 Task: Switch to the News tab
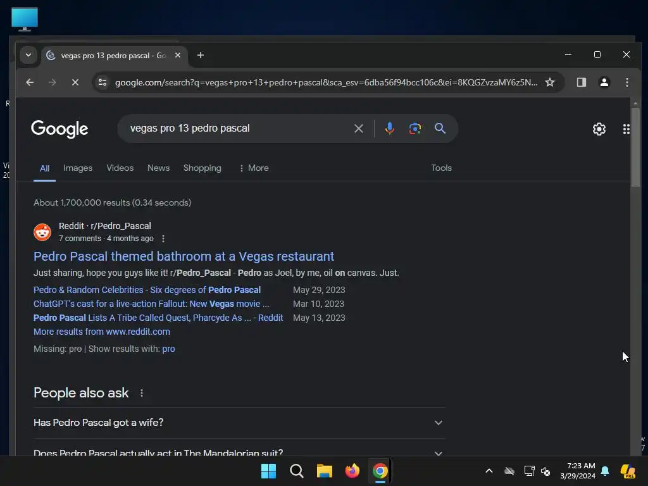point(158,168)
